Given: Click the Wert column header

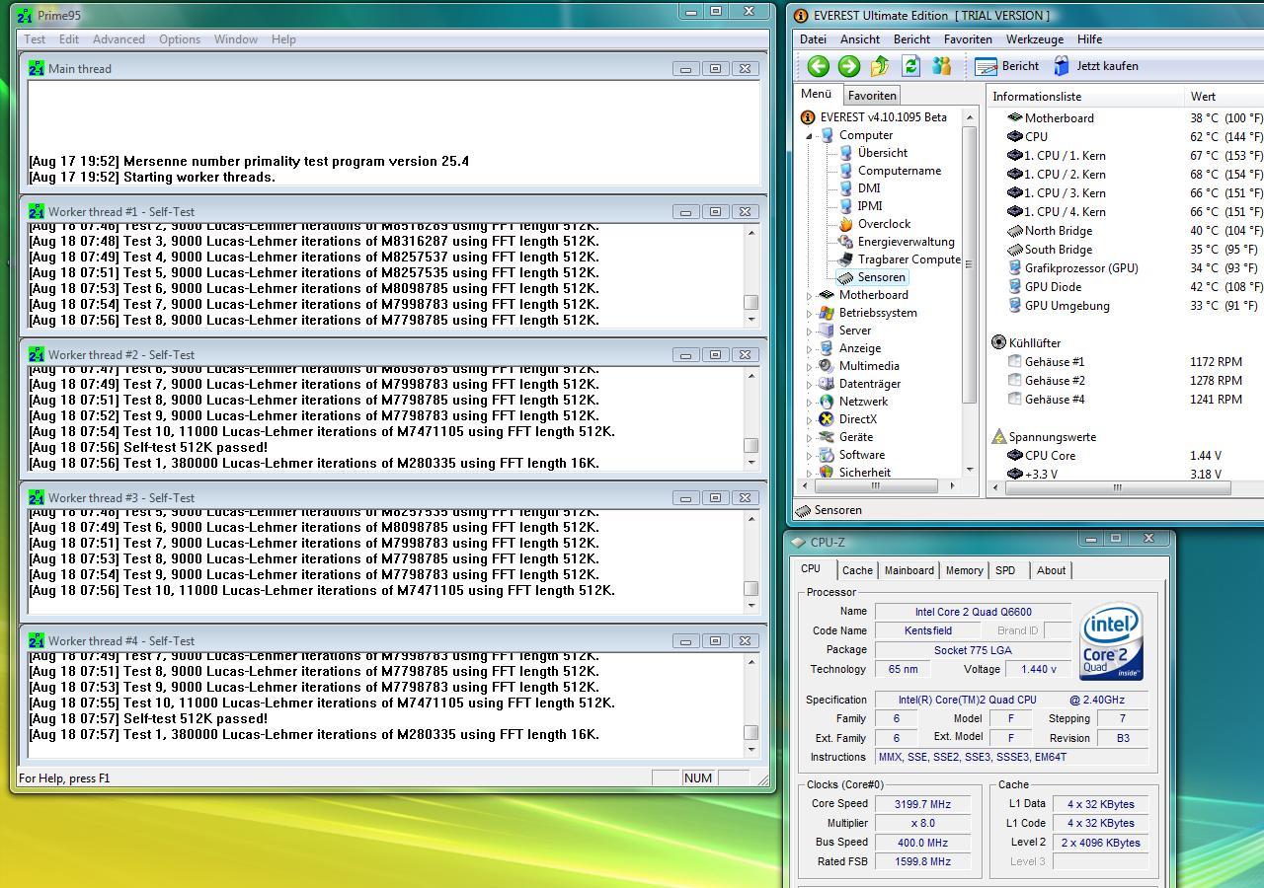Looking at the screenshot, I should (x=1224, y=97).
